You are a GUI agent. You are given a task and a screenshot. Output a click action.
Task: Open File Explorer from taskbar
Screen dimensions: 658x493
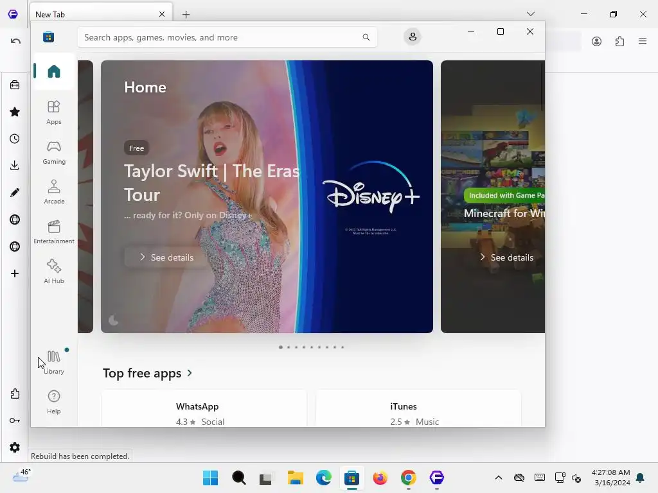pyautogui.click(x=296, y=478)
